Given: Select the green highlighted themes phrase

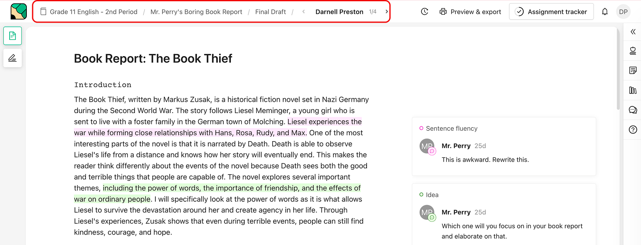Looking at the screenshot, I should (217, 193).
